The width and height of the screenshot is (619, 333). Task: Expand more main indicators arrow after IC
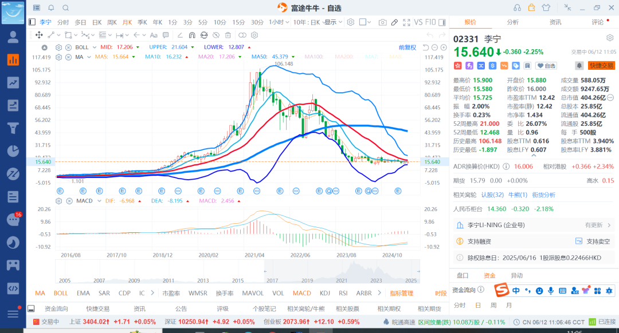152,293
